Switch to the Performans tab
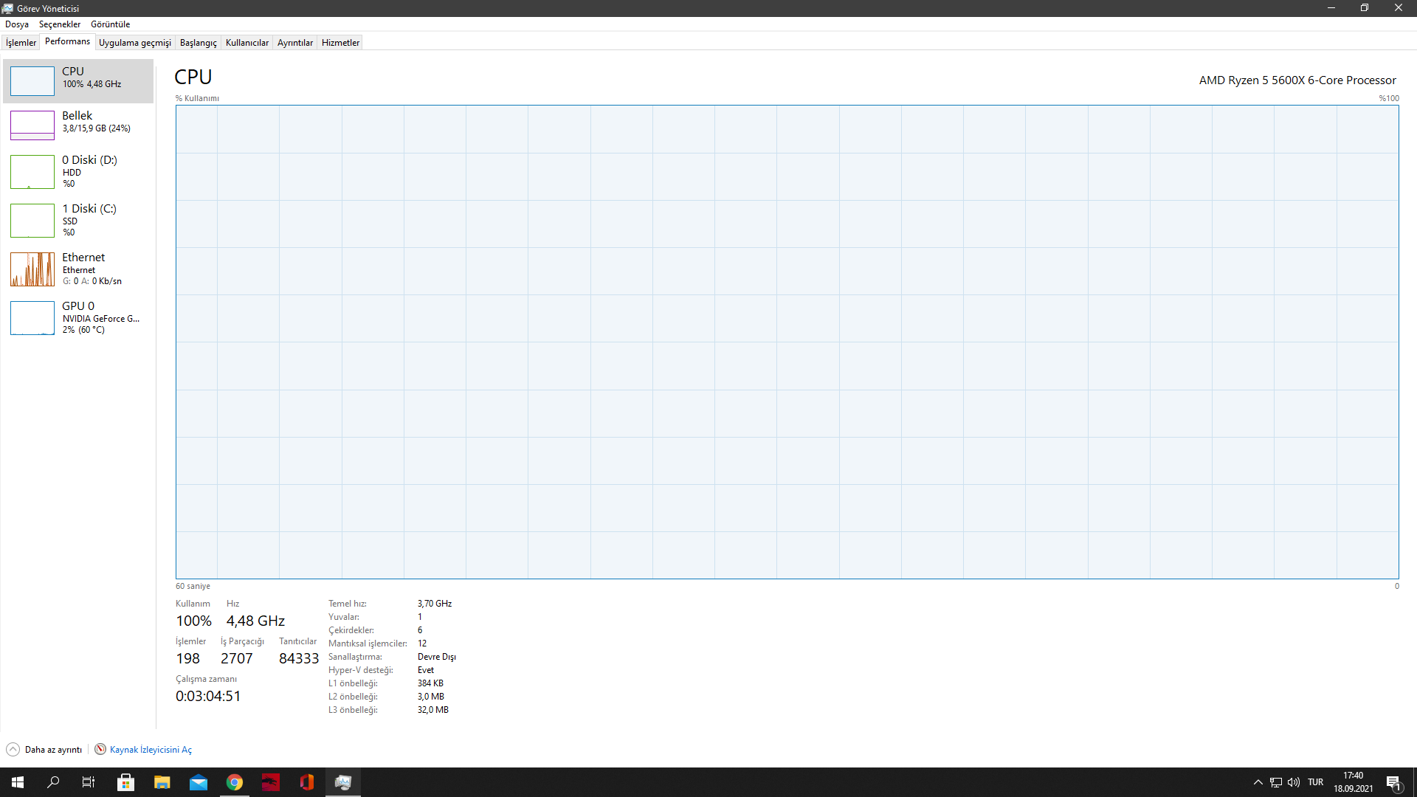The width and height of the screenshot is (1417, 797). tap(67, 41)
